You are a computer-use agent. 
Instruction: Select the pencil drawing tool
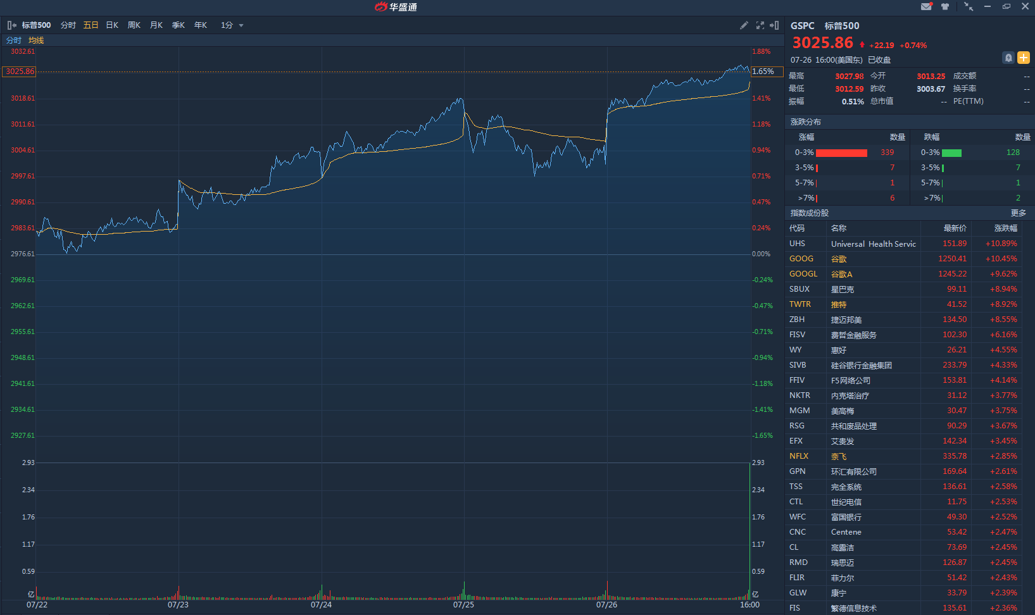[x=744, y=25]
